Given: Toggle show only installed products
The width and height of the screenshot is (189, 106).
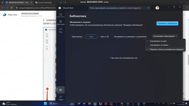Looking at the screenshot, I should click(165, 49).
